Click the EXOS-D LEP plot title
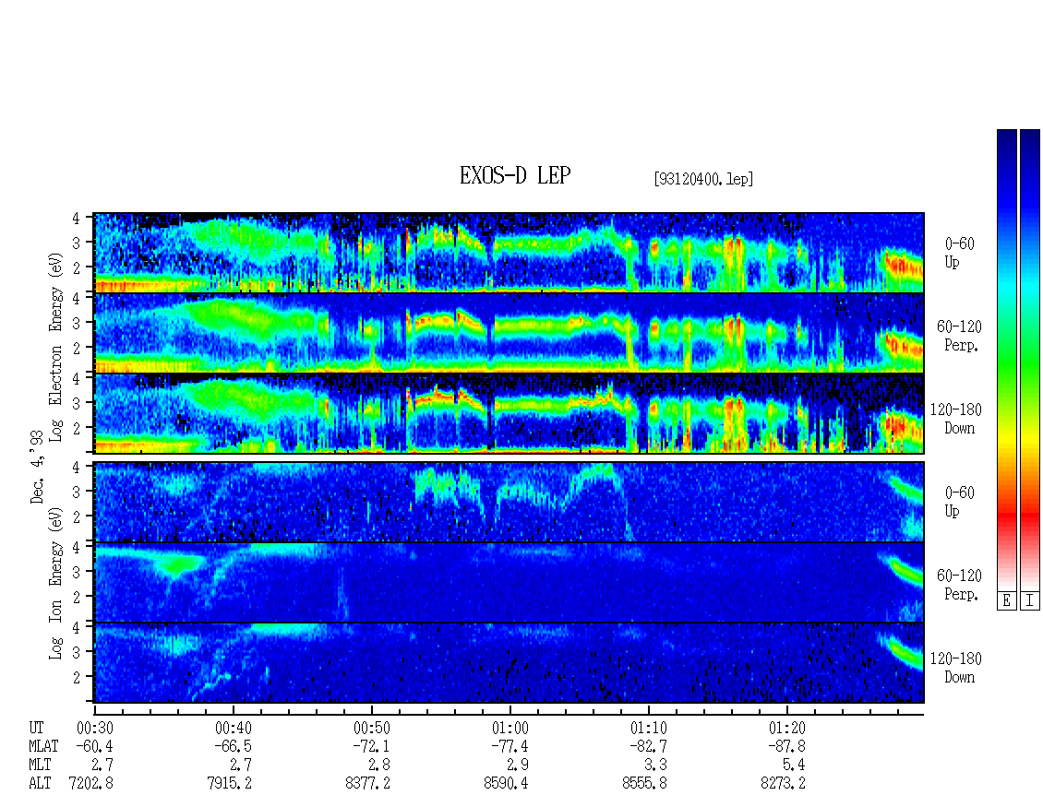Screen dimensions: 1043x807 (x=515, y=175)
